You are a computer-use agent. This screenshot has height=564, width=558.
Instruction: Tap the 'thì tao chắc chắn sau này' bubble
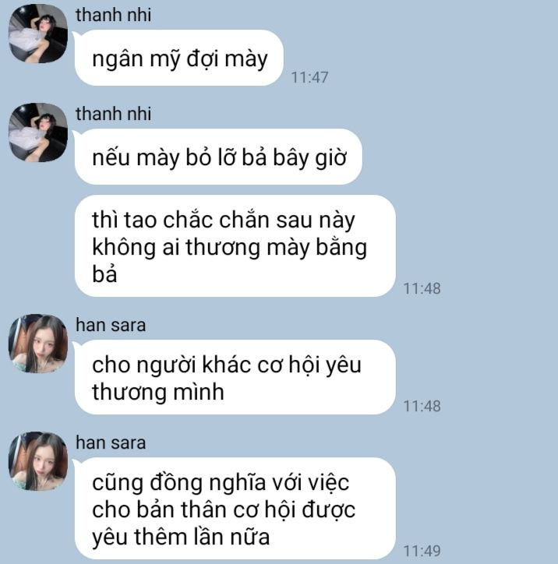(235, 246)
